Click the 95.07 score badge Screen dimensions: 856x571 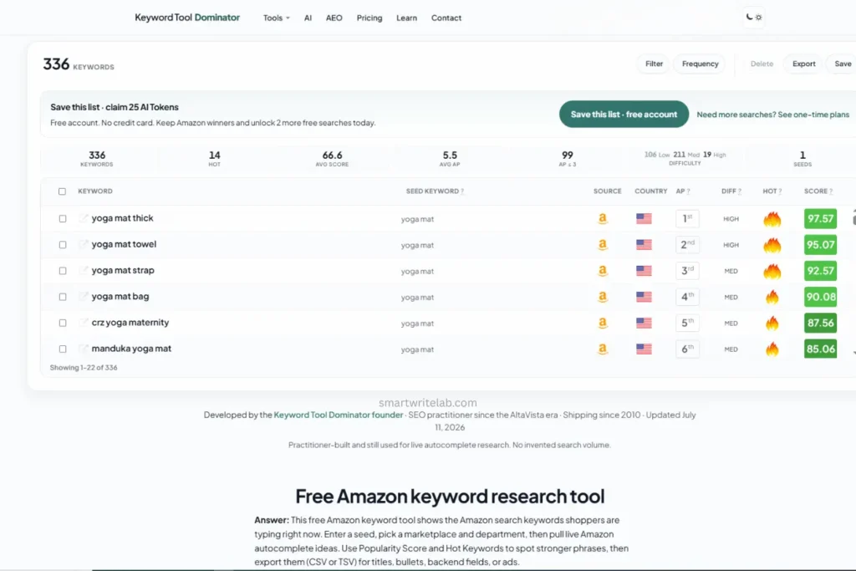820,245
